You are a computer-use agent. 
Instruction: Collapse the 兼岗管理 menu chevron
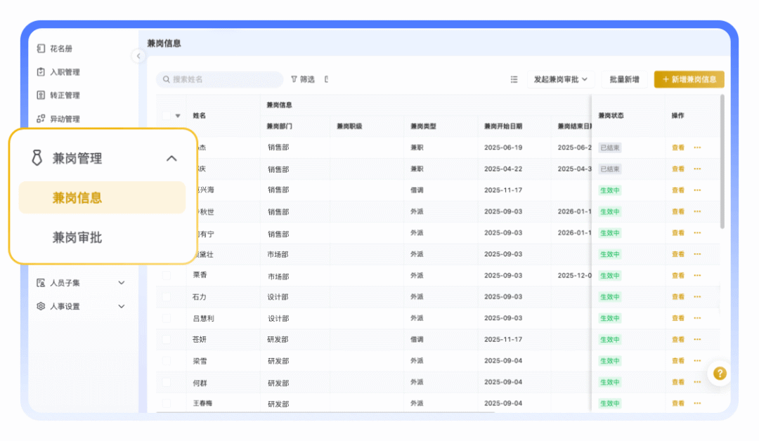[171, 159]
